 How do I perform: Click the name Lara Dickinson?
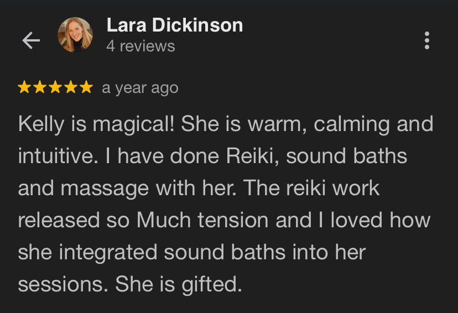click(175, 25)
